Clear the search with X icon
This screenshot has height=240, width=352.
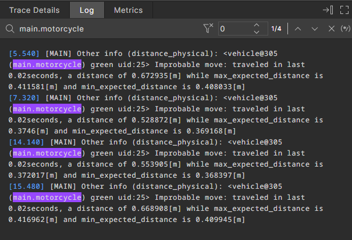[331, 29]
